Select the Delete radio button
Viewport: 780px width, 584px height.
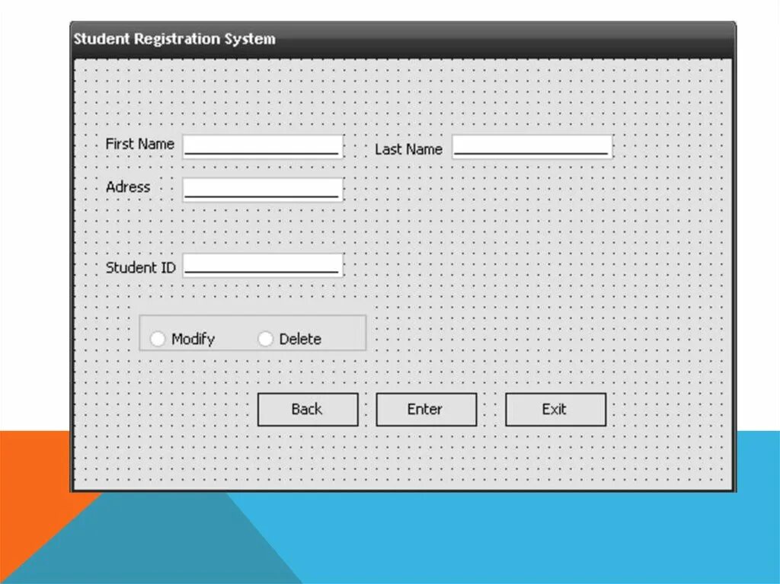coord(266,339)
